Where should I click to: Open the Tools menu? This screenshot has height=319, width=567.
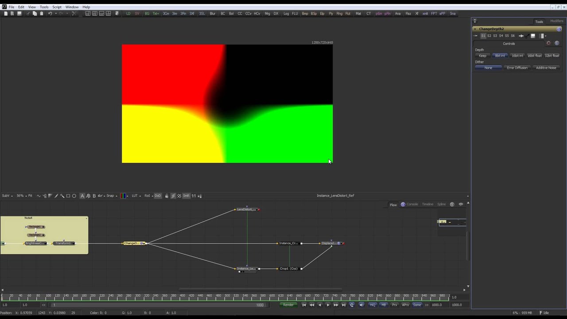(x=44, y=7)
